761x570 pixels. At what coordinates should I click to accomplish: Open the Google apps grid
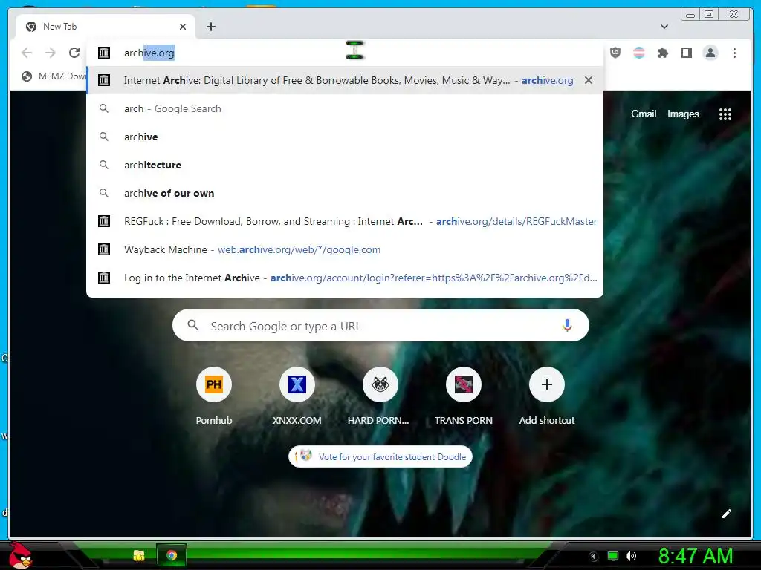coord(725,114)
